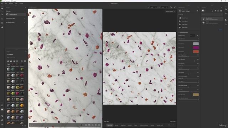The width and height of the screenshot is (228, 128).
Task: Click the trash delete icon in Layers toolbar
Action: [221, 11]
